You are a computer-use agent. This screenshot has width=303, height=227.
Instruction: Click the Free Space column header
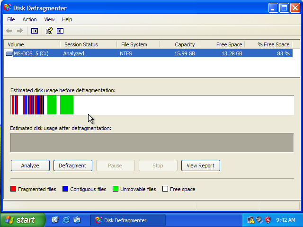pos(221,44)
